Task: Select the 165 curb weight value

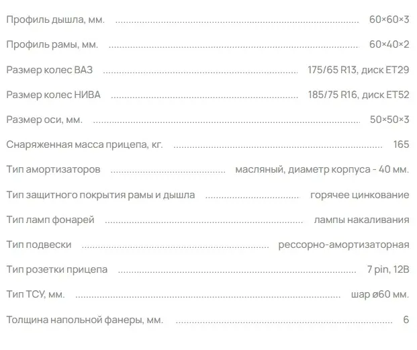Action: [401, 144]
